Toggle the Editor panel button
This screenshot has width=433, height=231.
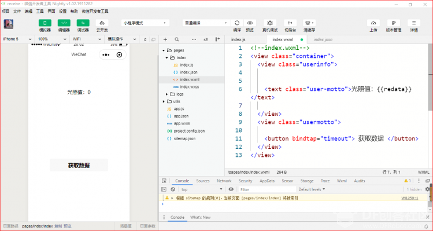click(64, 23)
